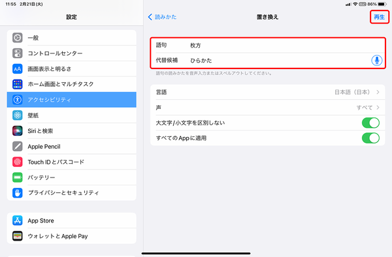Screen dimensions: 392x257
Task: Tap the 86% battery percentage text
Action: pos(372,4)
